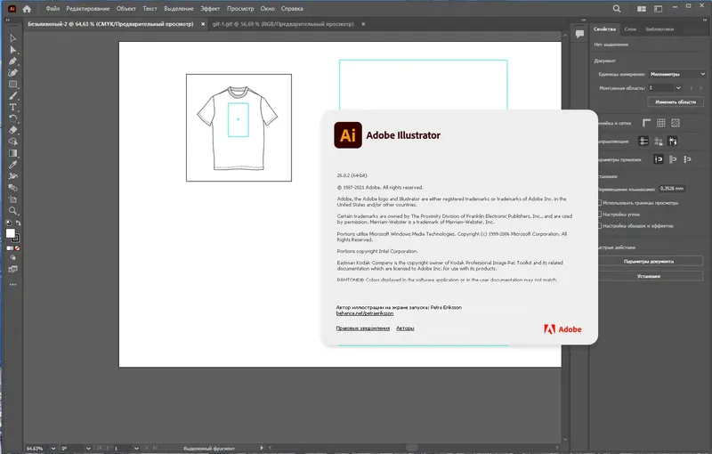The height and width of the screenshot is (454, 712).
Task: Open the 'Правовые уведомления' link
Action: tap(363, 328)
